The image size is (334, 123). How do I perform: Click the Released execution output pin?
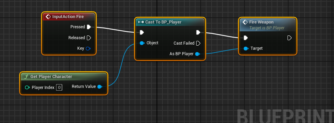[x=89, y=38]
